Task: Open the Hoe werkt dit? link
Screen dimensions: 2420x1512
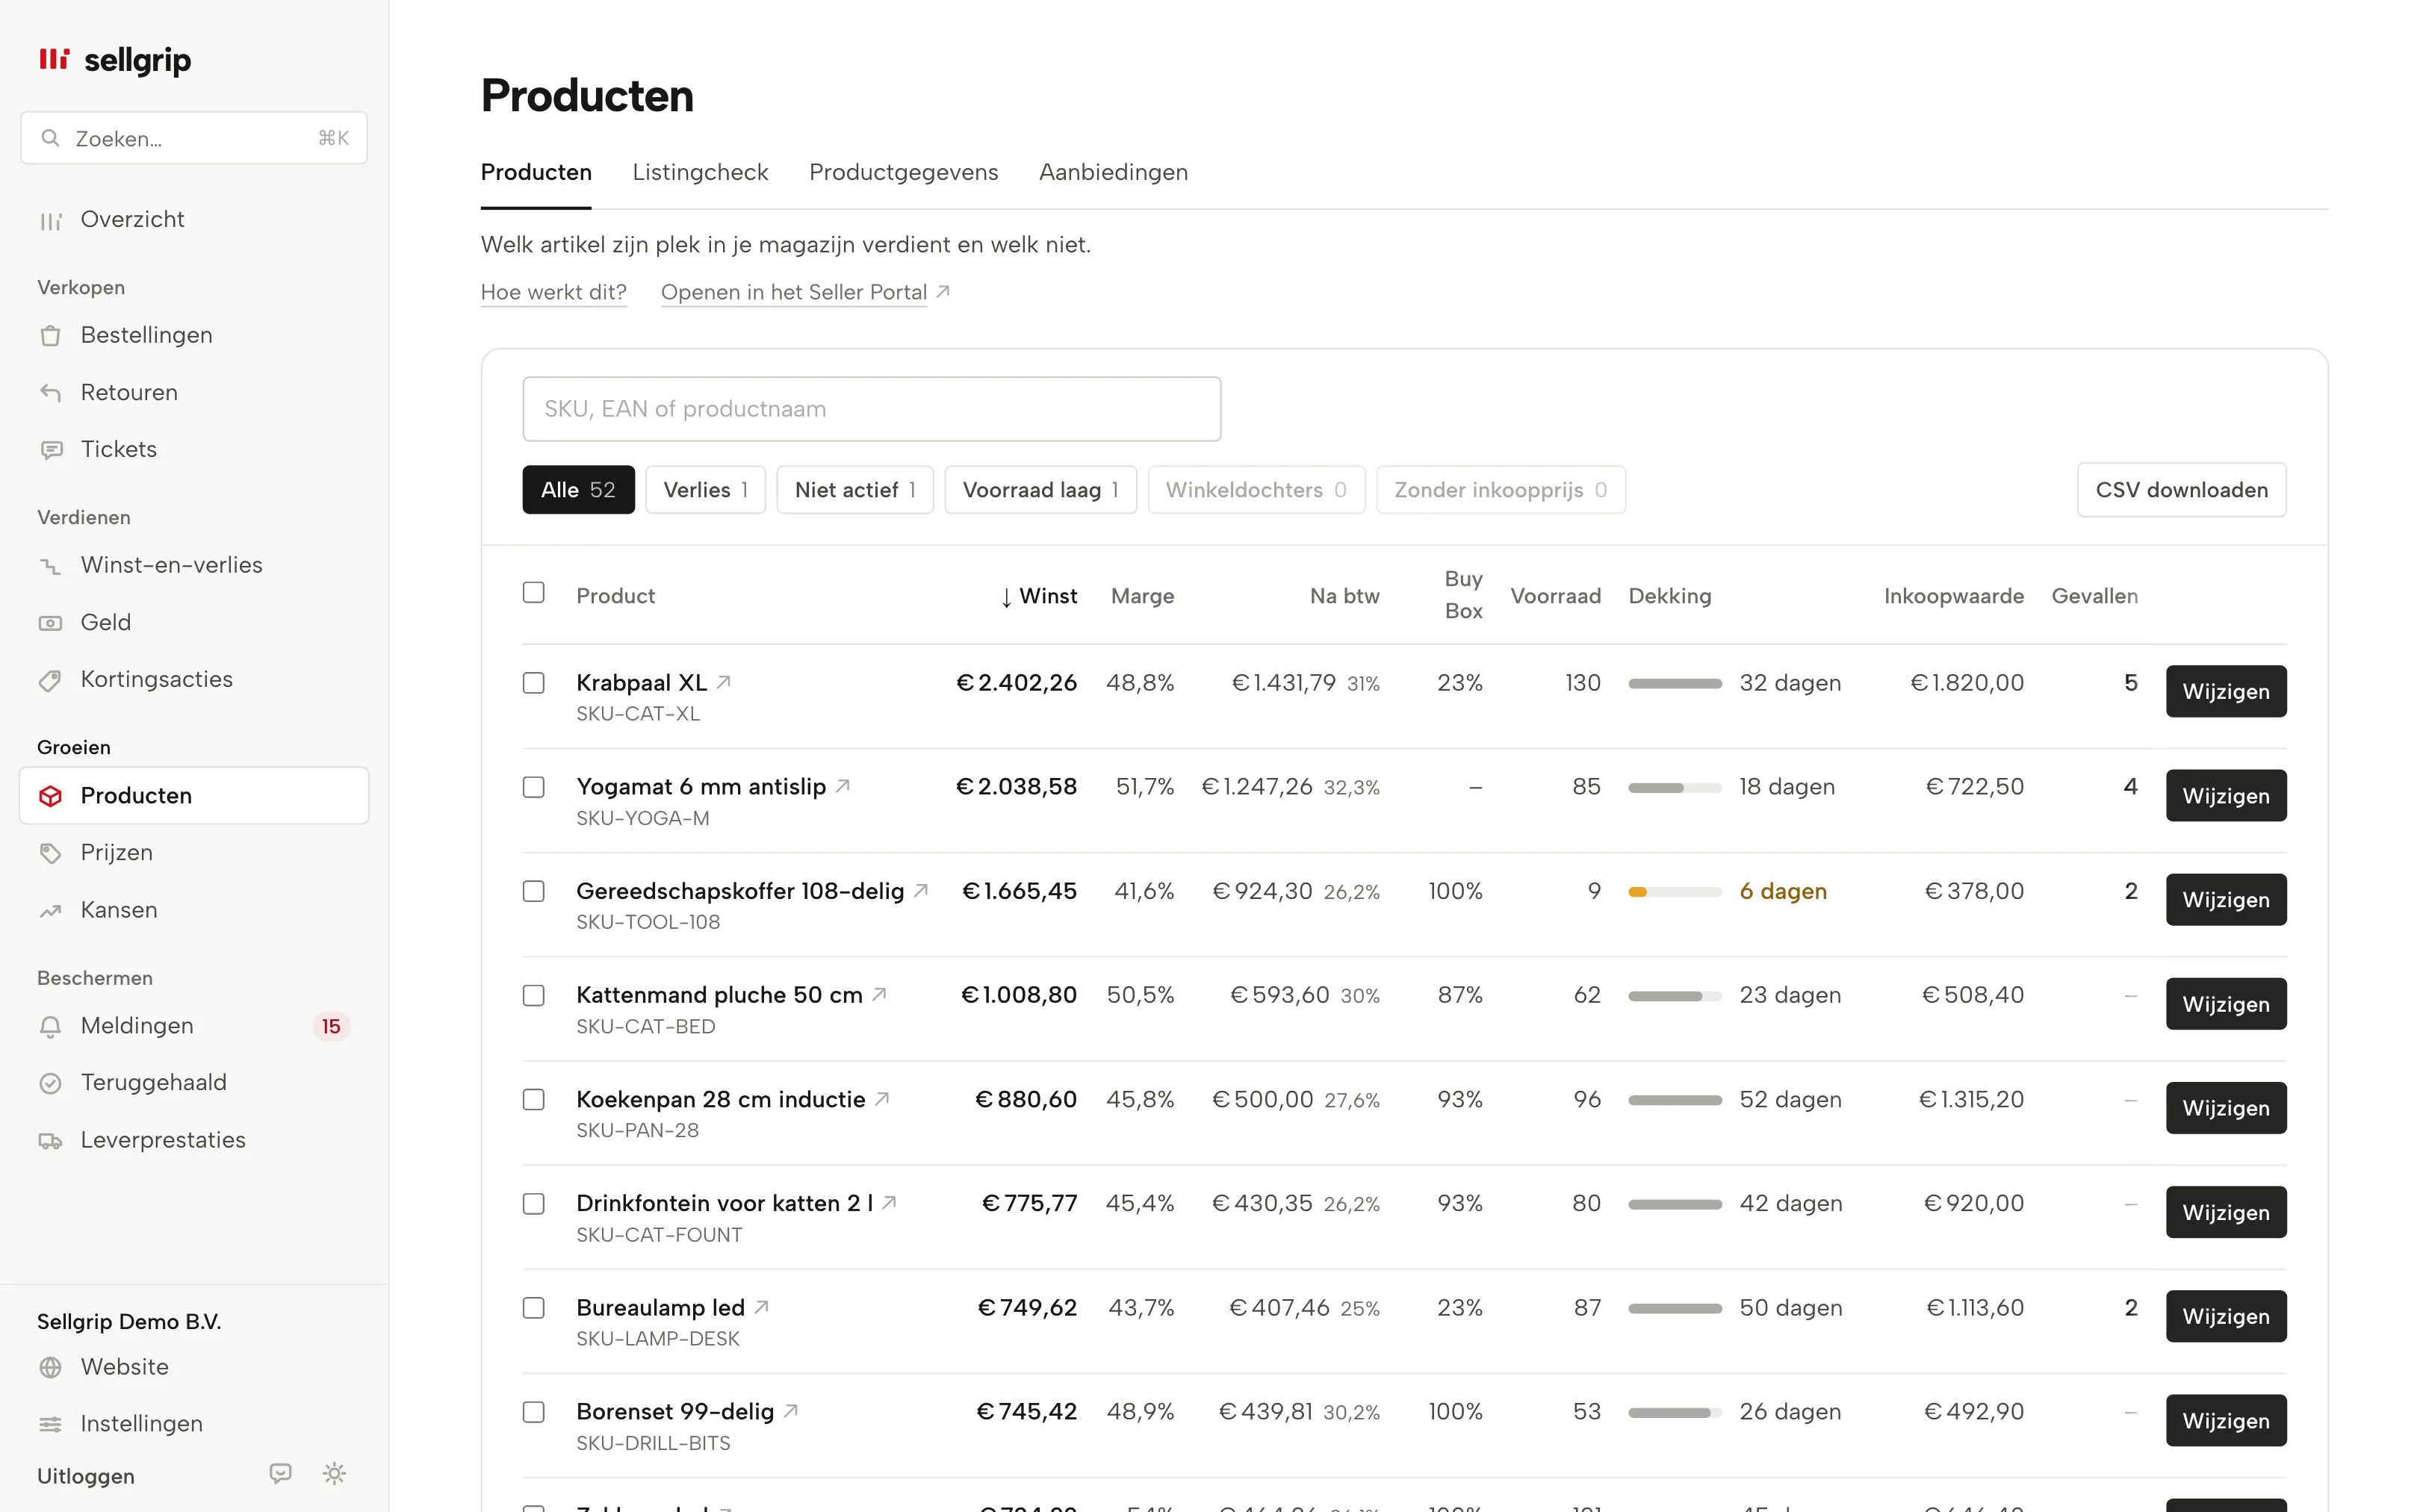Action: 554,292
